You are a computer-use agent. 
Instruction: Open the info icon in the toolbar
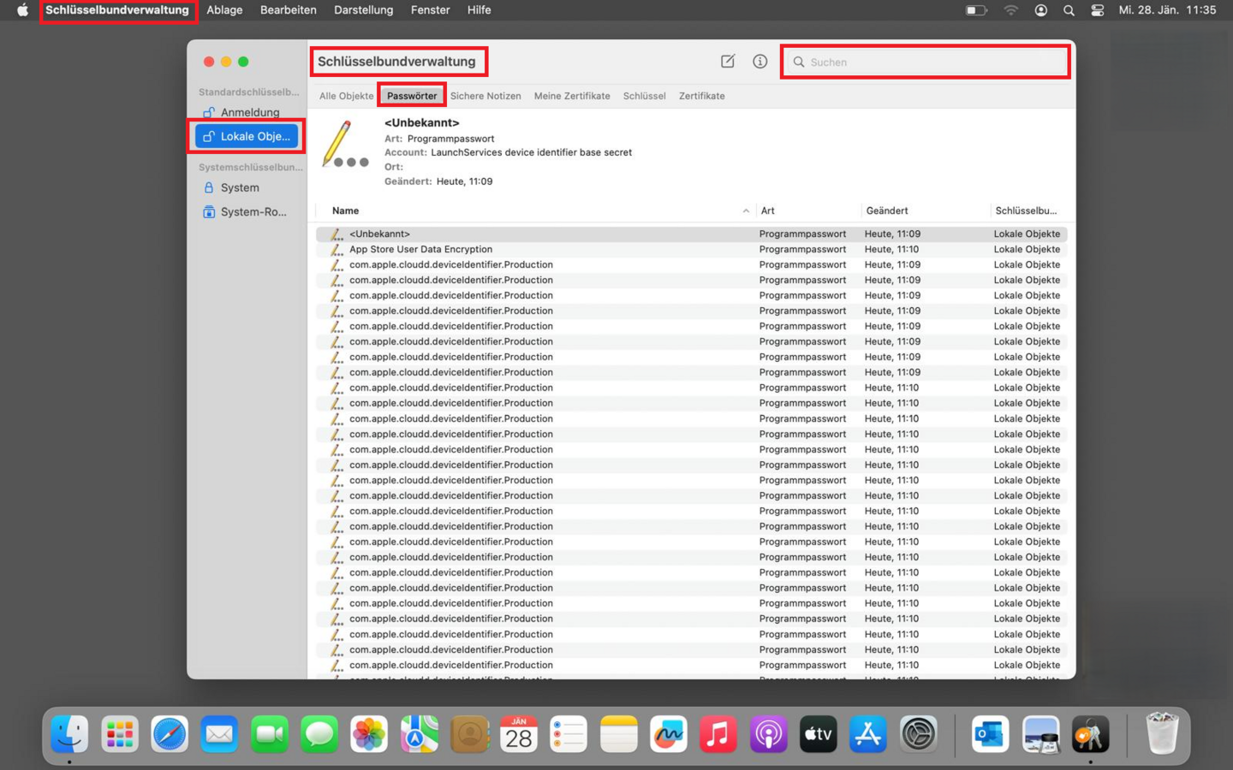pyautogui.click(x=759, y=61)
